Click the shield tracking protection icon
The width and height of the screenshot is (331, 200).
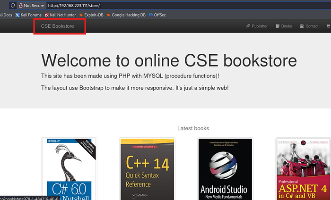click(13, 6)
